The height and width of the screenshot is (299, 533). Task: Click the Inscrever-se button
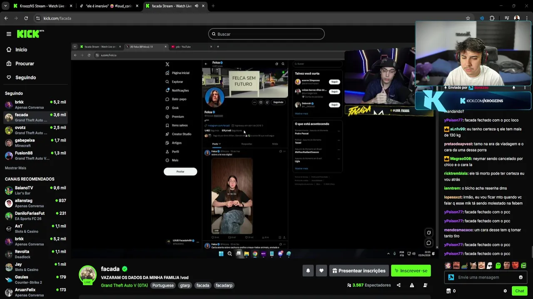411,271
